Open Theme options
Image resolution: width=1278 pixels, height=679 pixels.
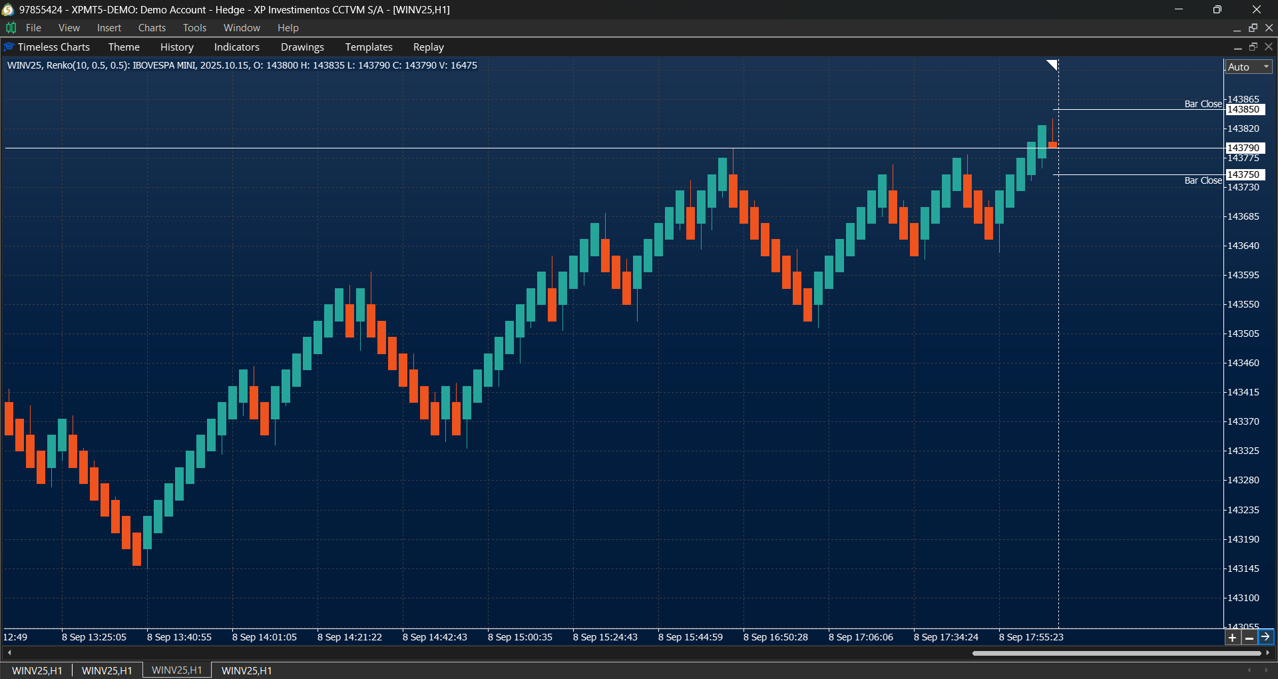(x=124, y=47)
